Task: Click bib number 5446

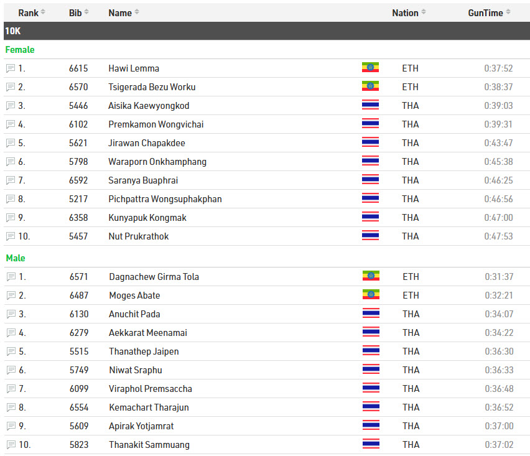Action: (x=78, y=106)
